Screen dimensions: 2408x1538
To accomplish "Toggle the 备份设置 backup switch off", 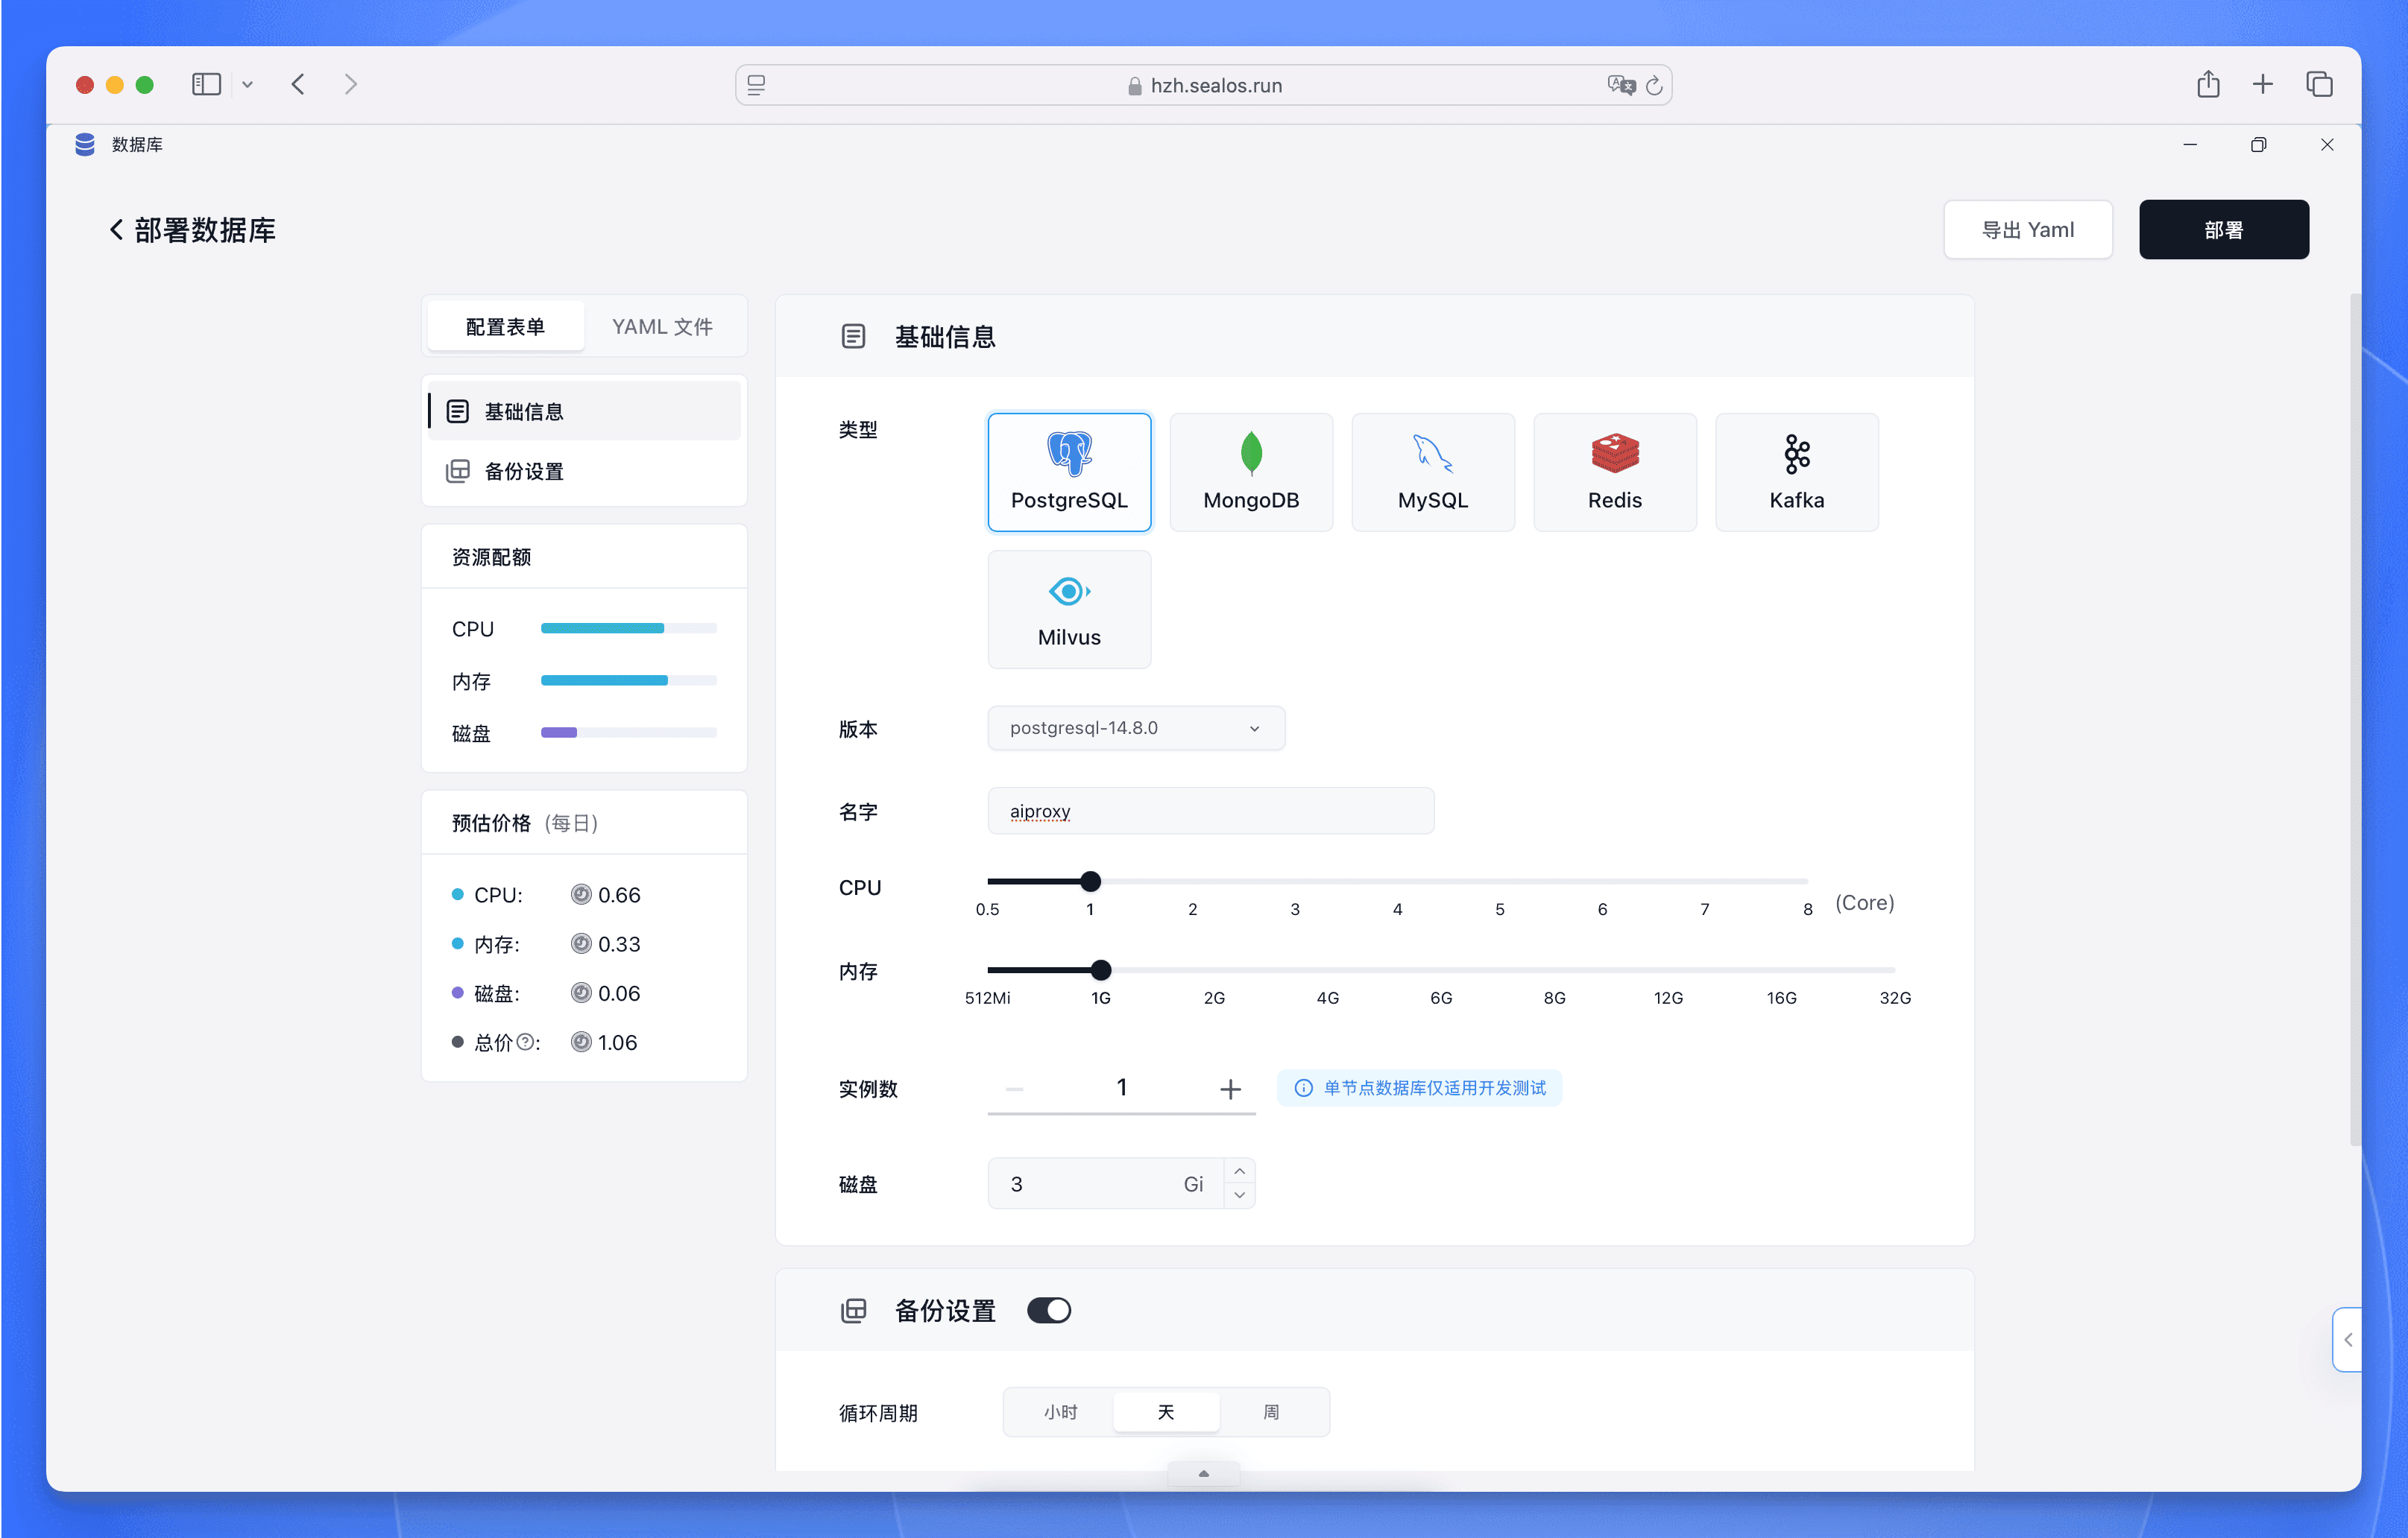I will click(x=1048, y=1310).
